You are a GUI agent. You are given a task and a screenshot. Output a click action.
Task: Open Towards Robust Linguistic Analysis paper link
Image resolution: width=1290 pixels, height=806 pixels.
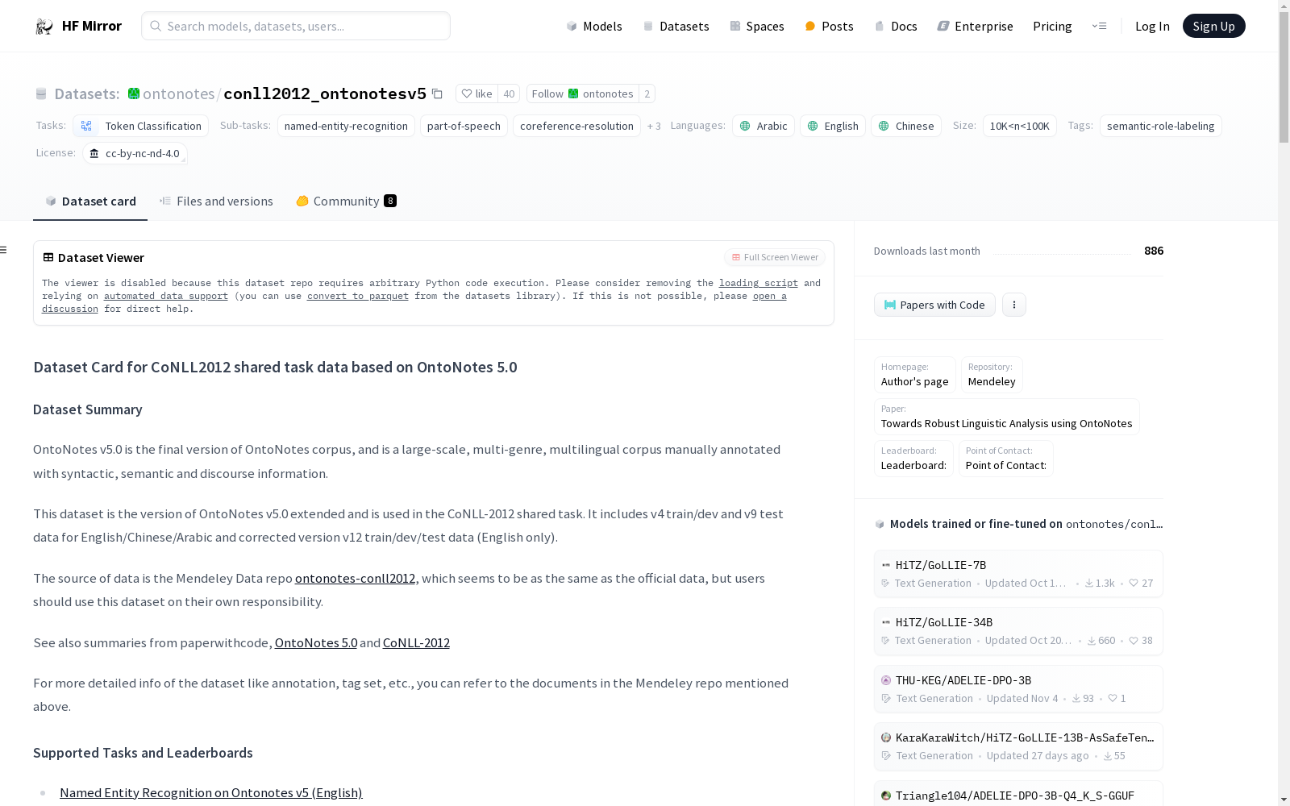(x=1006, y=417)
